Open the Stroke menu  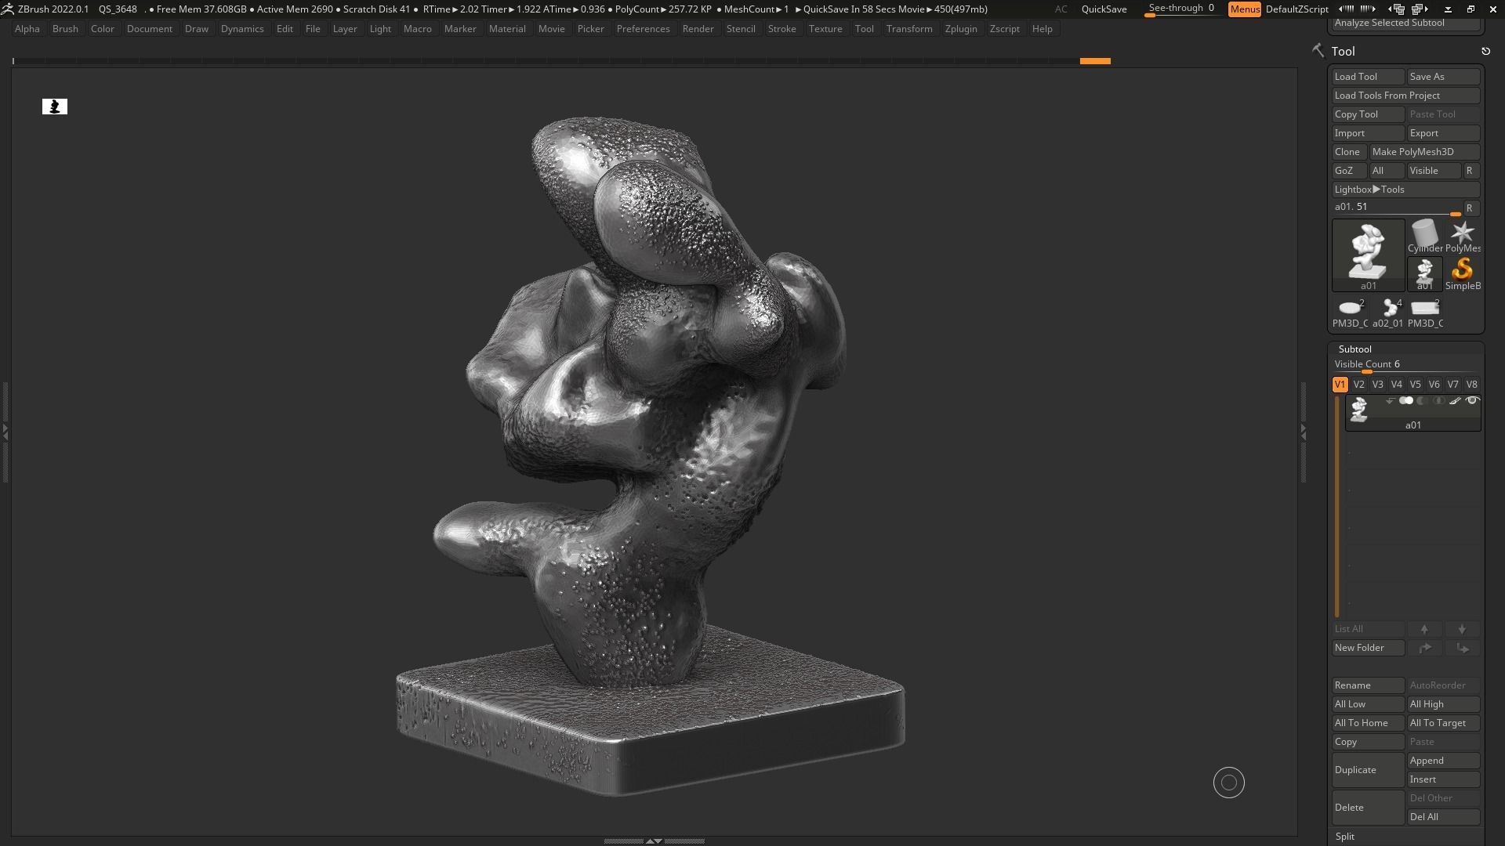tap(782, 29)
